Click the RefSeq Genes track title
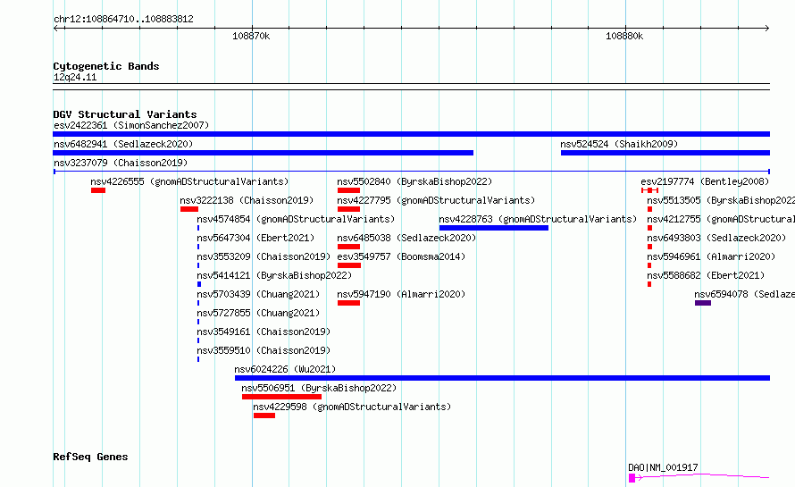Screen dimensions: 795x487 point(90,457)
